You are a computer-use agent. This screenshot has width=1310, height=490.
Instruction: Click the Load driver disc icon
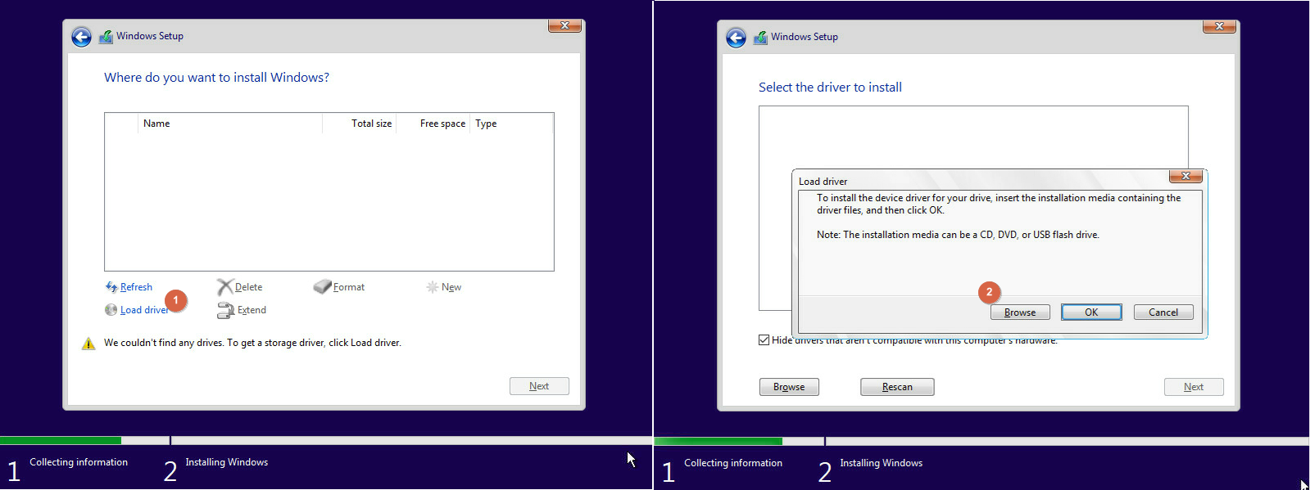click(x=111, y=310)
